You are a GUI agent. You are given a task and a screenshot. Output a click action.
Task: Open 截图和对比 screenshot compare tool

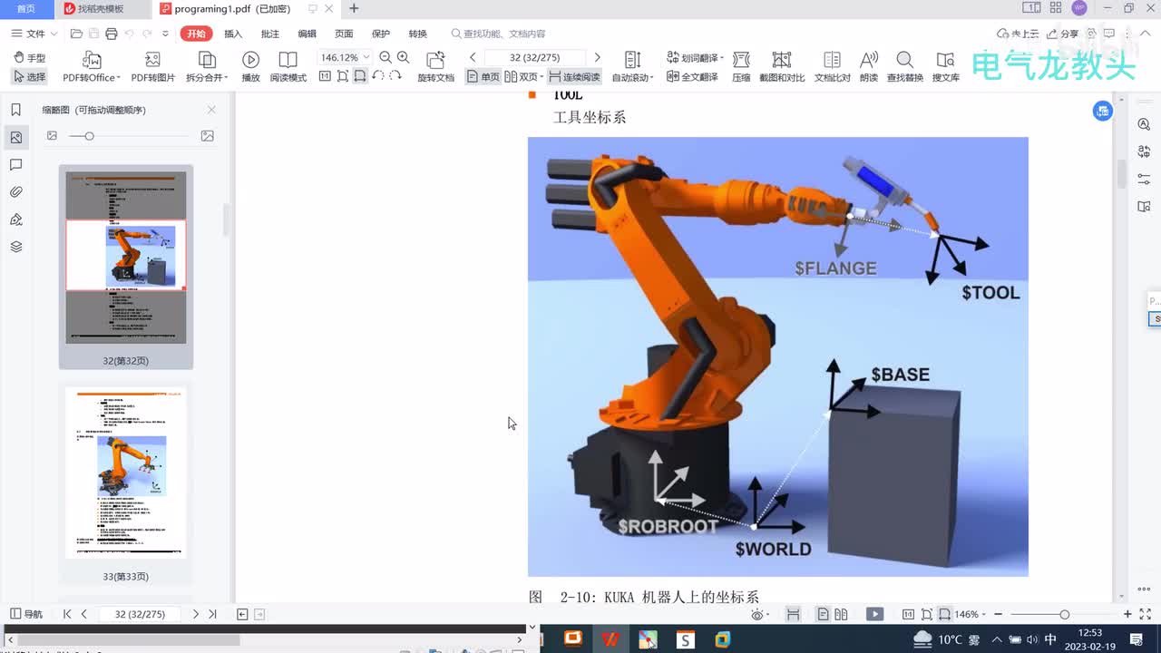click(782, 67)
